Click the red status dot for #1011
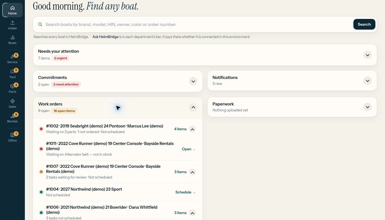Screen dimensions: 385x220 pyautogui.click(x=41, y=149)
